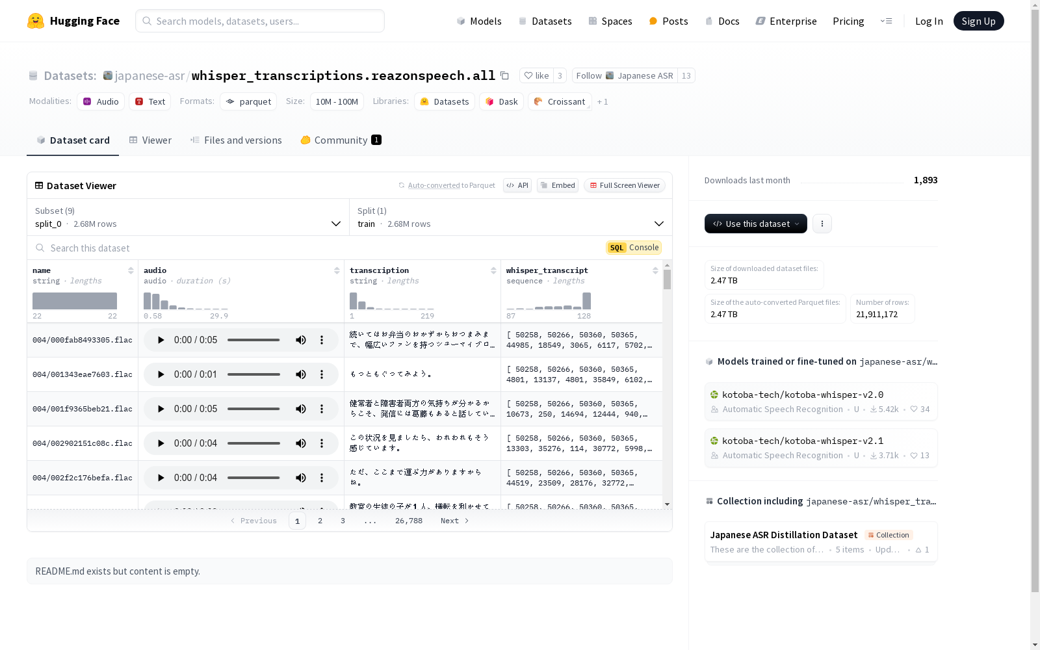Sort by the whisper_transcript column
The image size is (1040, 650).
[x=655, y=270]
